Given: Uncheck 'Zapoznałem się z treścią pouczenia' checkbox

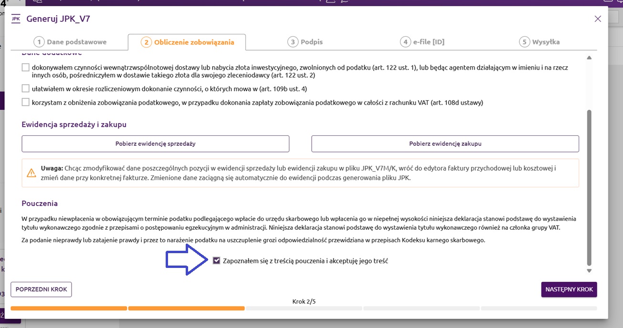Looking at the screenshot, I should [217, 261].
